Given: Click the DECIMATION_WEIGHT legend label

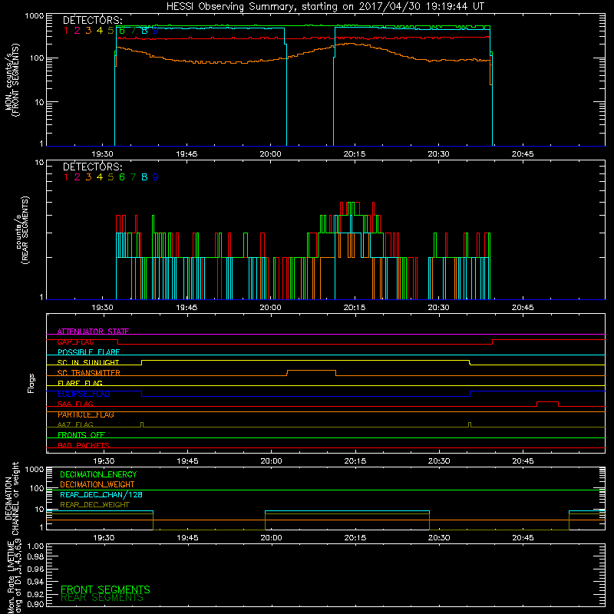Looking at the screenshot, I should (97, 484).
